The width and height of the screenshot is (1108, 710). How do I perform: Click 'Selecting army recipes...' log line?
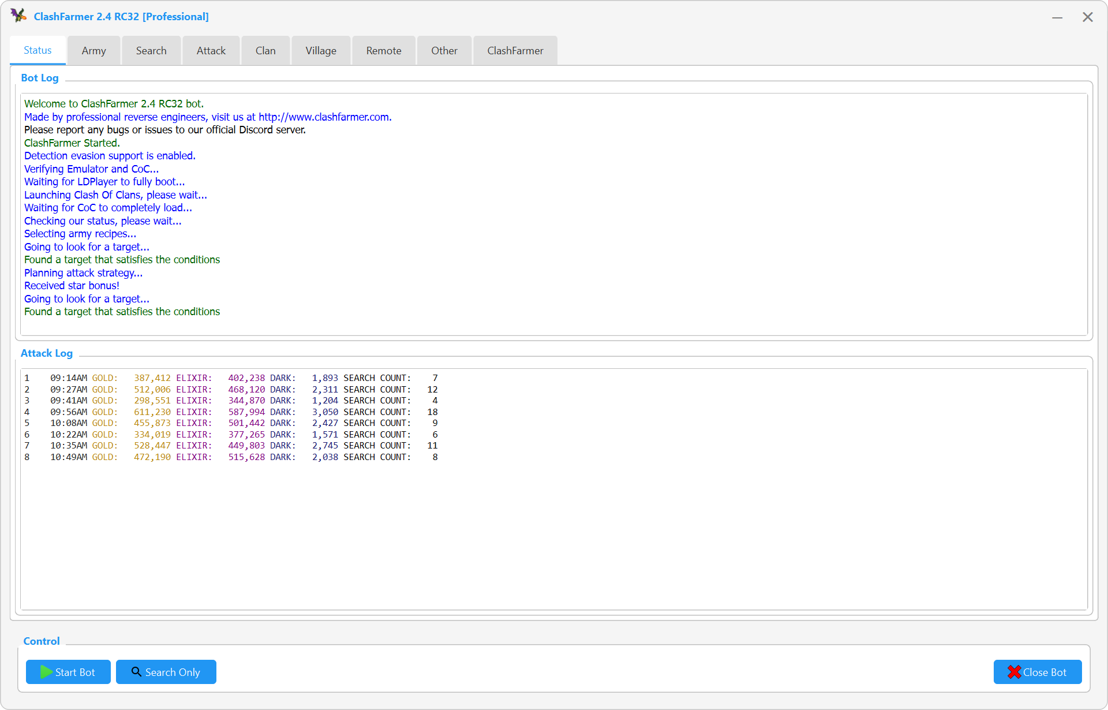point(80,234)
